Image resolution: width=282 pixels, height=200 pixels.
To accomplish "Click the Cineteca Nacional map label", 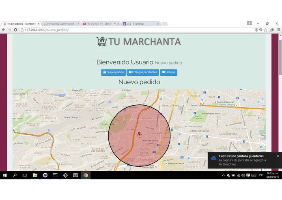I will (225, 102).
